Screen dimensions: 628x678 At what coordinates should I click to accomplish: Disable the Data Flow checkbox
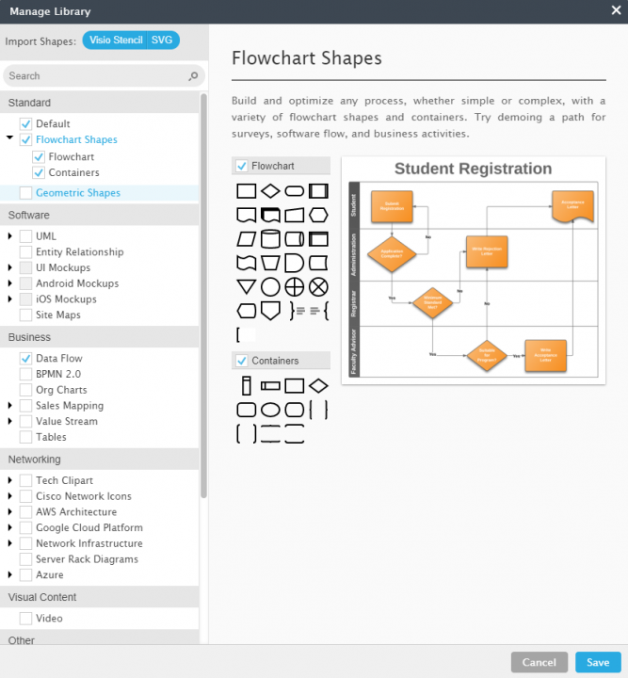tap(26, 358)
